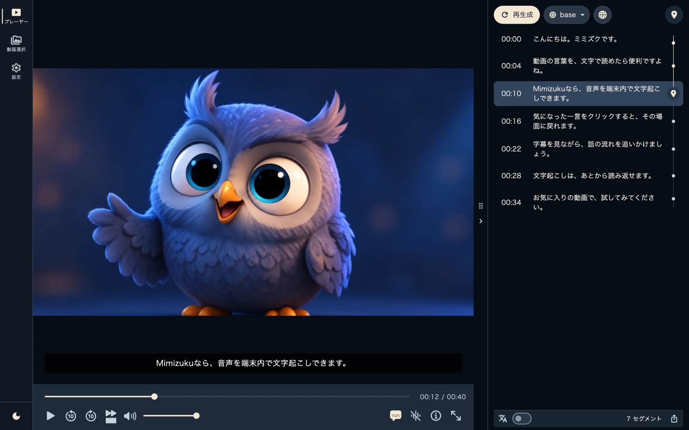This screenshot has height=430, width=689.
Task: Toggle subtitles caption icon
Action: (x=395, y=415)
